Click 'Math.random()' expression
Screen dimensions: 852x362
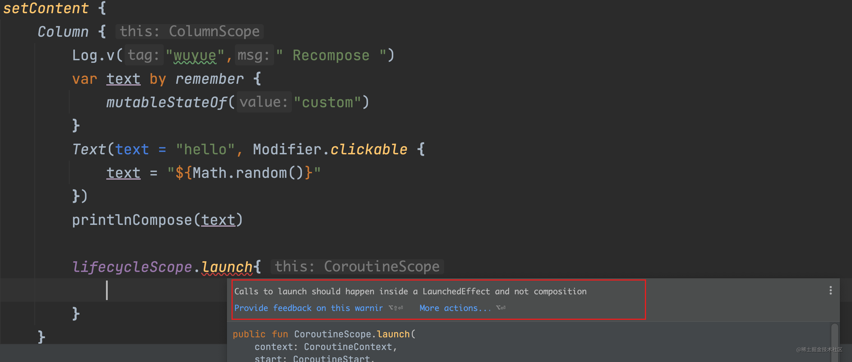(248, 173)
